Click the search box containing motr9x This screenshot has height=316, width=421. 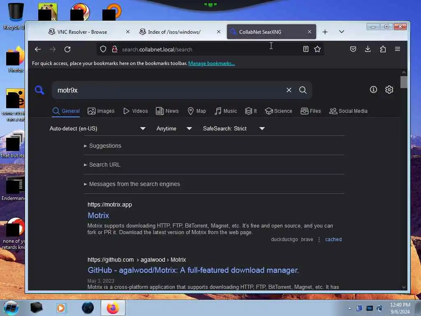169,90
